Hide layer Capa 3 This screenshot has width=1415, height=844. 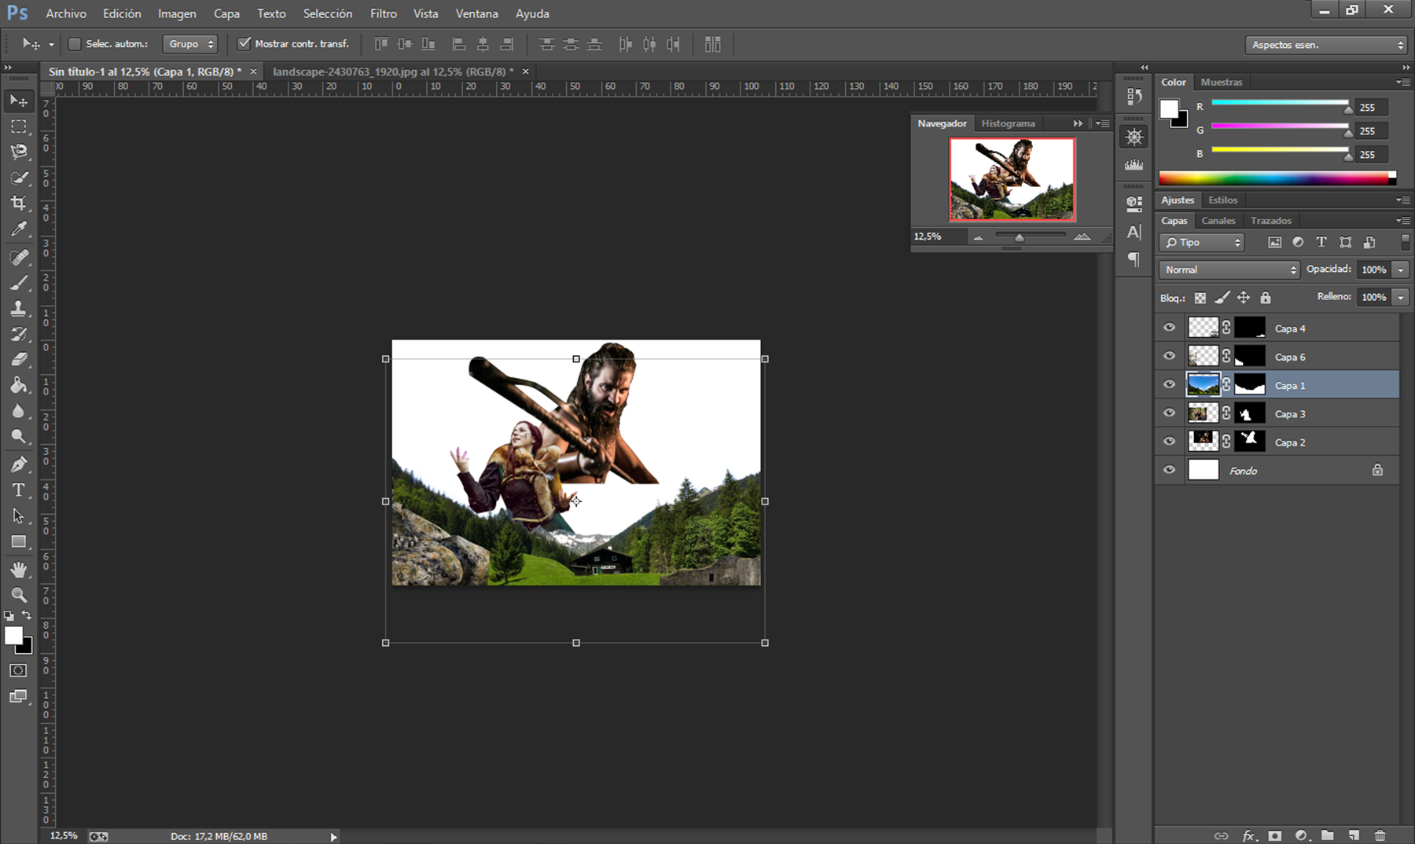pos(1169,413)
